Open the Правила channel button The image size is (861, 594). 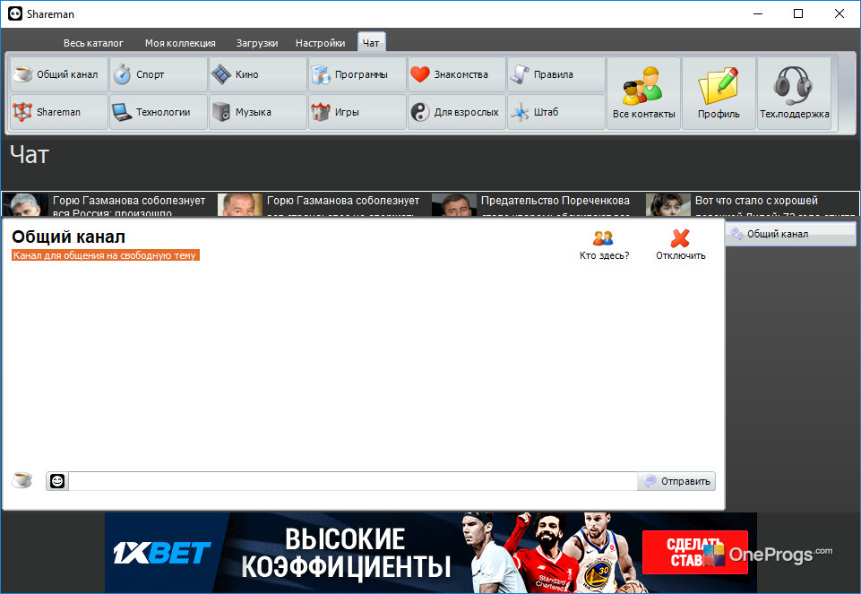(556, 74)
